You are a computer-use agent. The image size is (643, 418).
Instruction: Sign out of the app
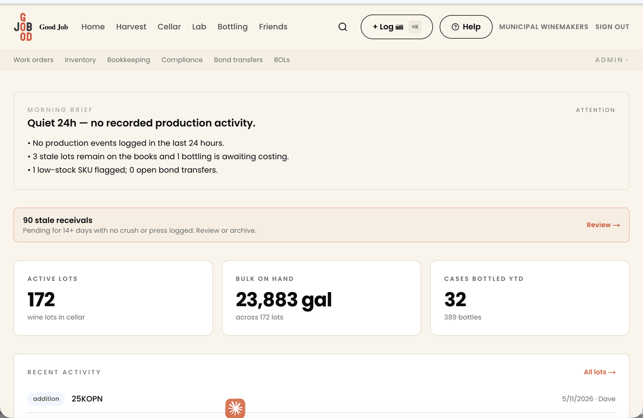pyautogui.click(x=612, y=27)
